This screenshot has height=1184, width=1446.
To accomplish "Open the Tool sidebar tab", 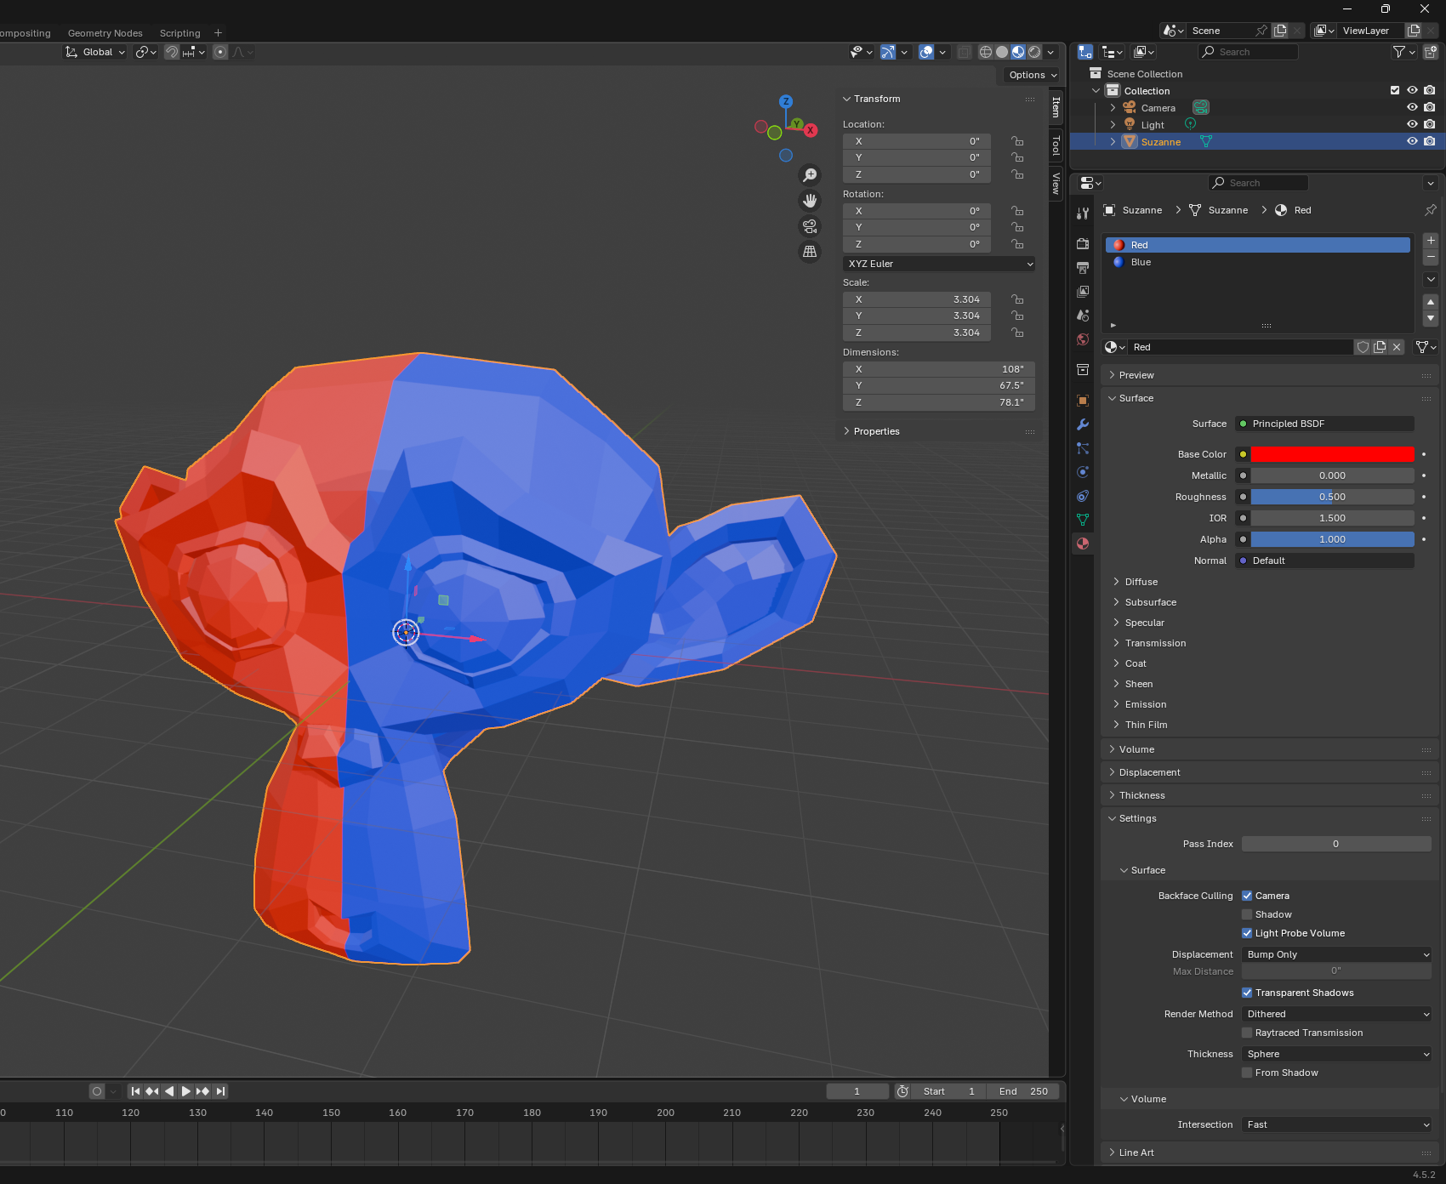I will (x=1056, y=145).
